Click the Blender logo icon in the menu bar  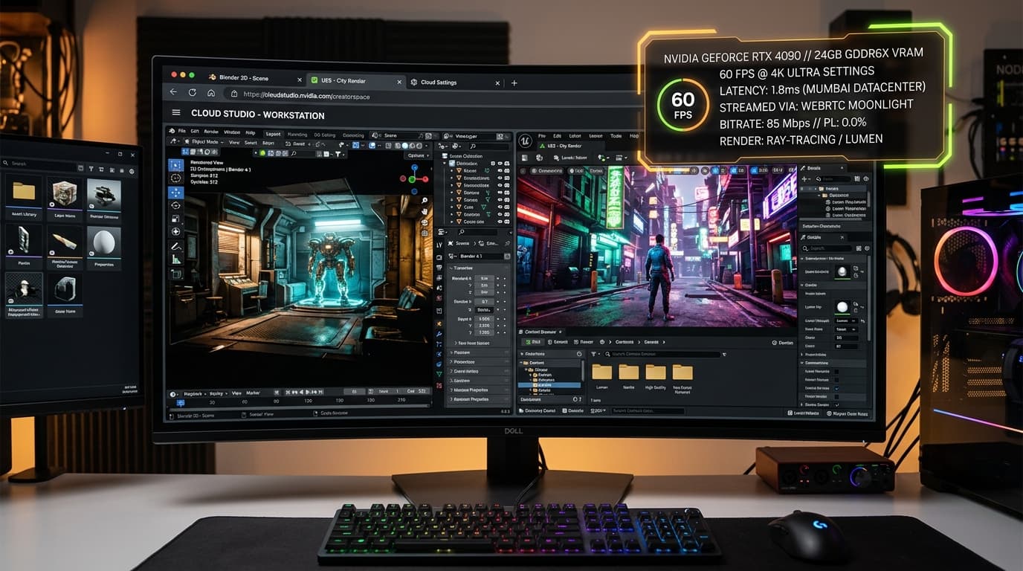[172, 131]
